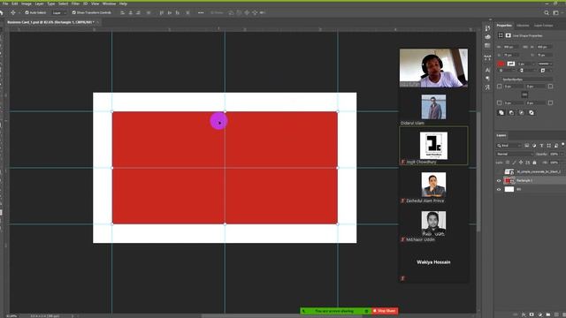Viewport: 566px width, 318px height.
Task: Select the white BG layer thumbnail
Action: tap(509, 189)
